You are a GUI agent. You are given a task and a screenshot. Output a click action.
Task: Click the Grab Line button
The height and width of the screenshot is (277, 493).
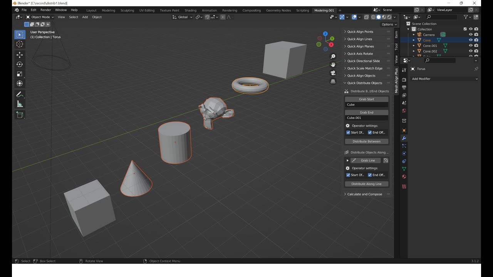[366, 160]
